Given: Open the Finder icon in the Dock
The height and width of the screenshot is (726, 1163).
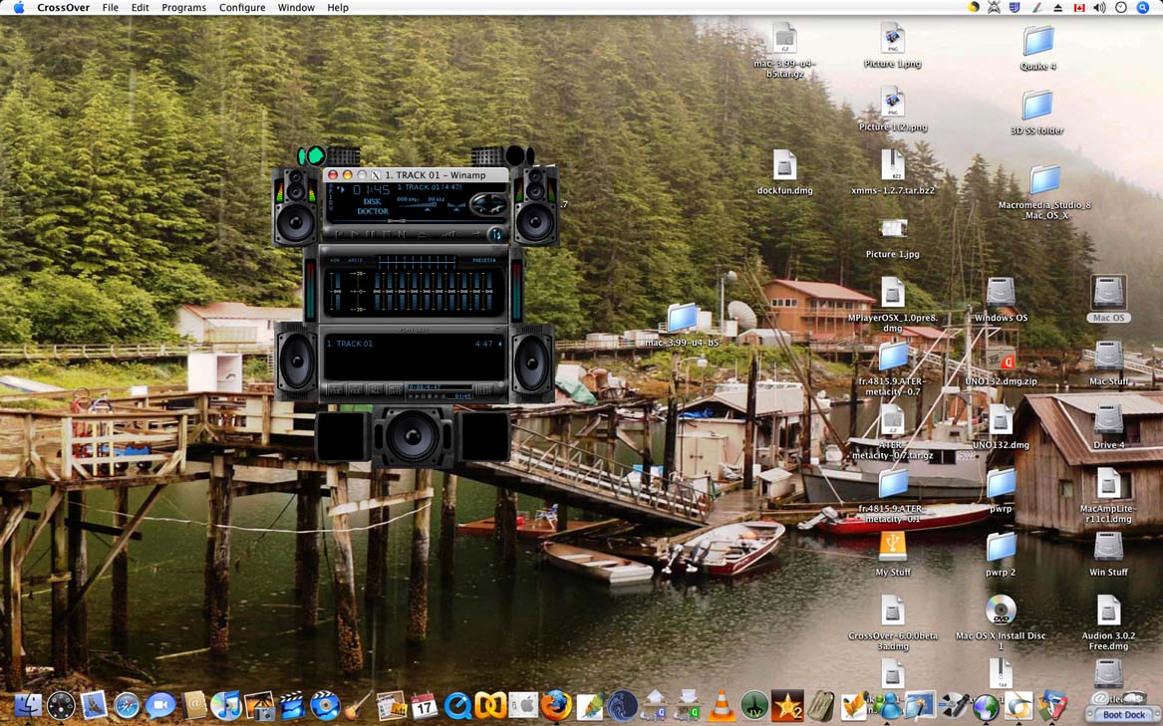Looking at the screenshot, I should pyautogui.click(x=28, y=705).
